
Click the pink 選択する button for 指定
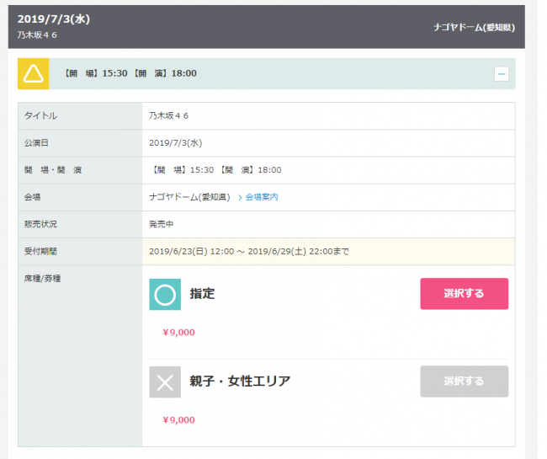pos(464,294)
